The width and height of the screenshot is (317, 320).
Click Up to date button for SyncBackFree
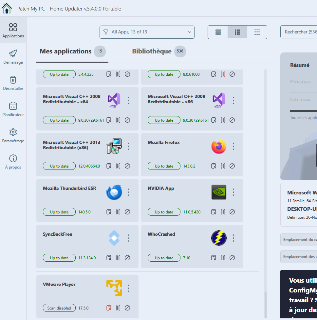(x=59, y=258)
